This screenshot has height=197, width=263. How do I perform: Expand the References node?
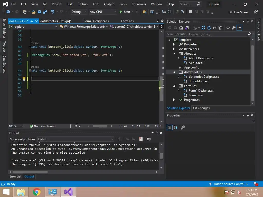pyautogui.click(x=174, y=49)
